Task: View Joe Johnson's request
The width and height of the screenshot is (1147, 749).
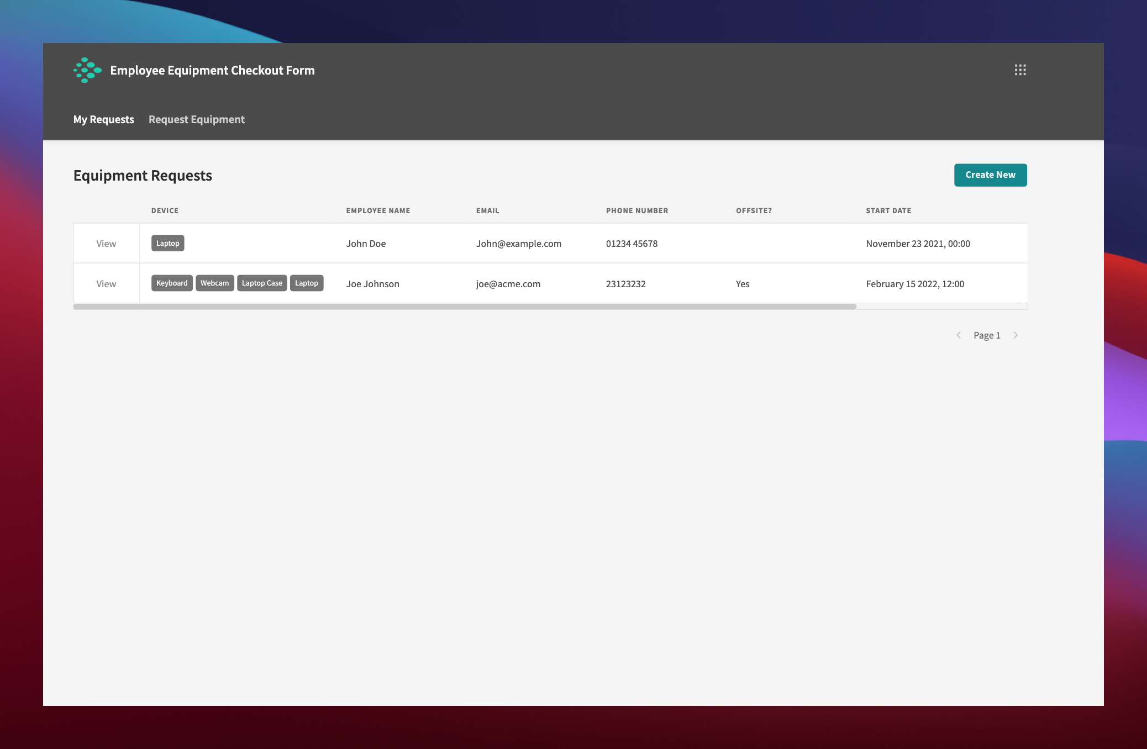Action: tap(106, 284)
